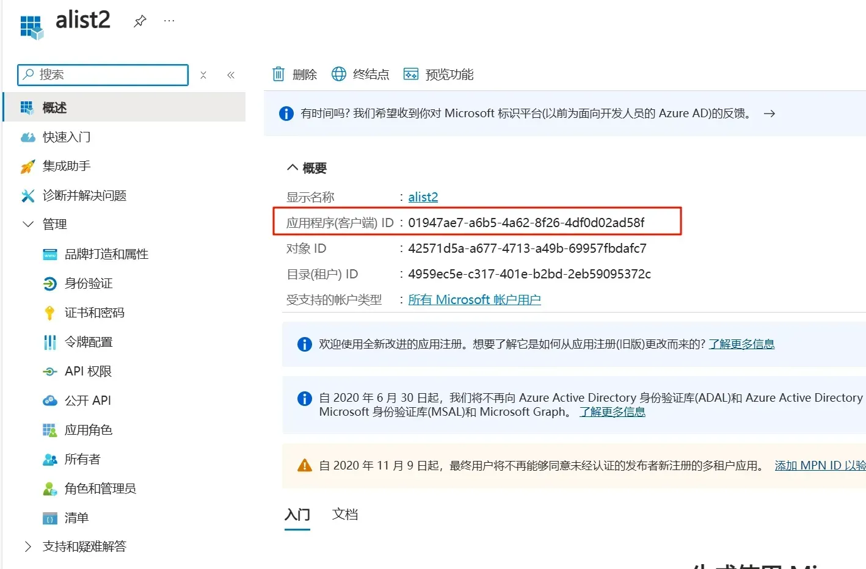Switch to the 文档 tab
The image size is (866, 569).
pyautogui.click(x=345, y=515)
